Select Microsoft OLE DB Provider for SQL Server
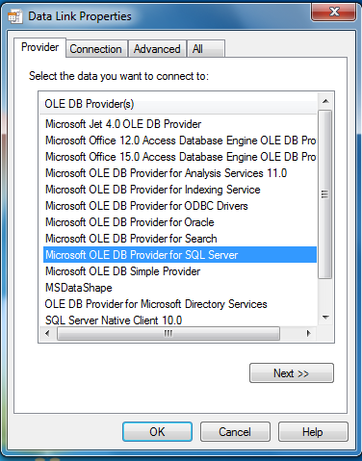Viewport: 362px width, 461px height. coord(180,255)
